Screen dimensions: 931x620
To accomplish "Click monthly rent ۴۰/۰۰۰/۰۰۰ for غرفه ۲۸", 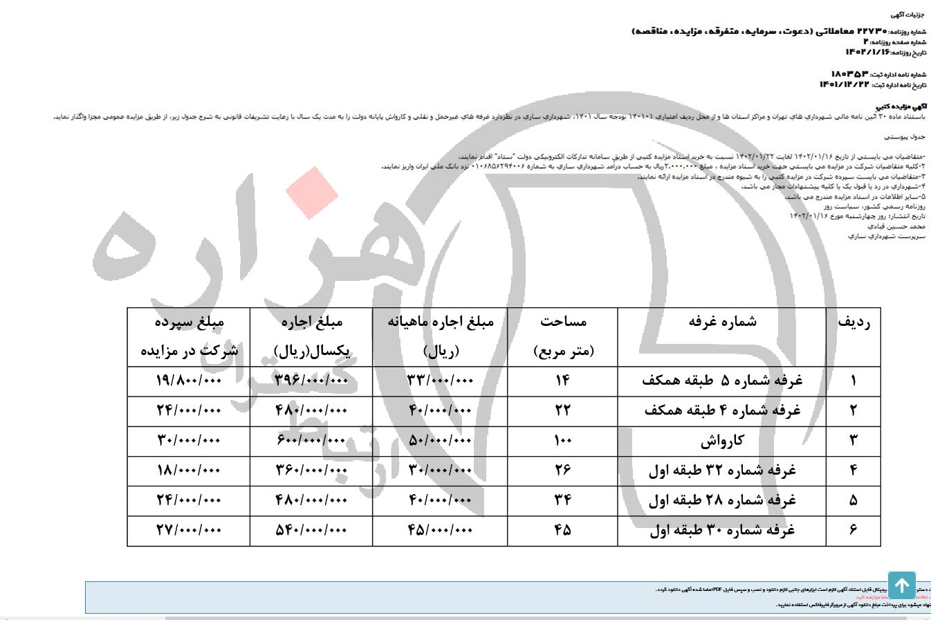I will [441, 500].
